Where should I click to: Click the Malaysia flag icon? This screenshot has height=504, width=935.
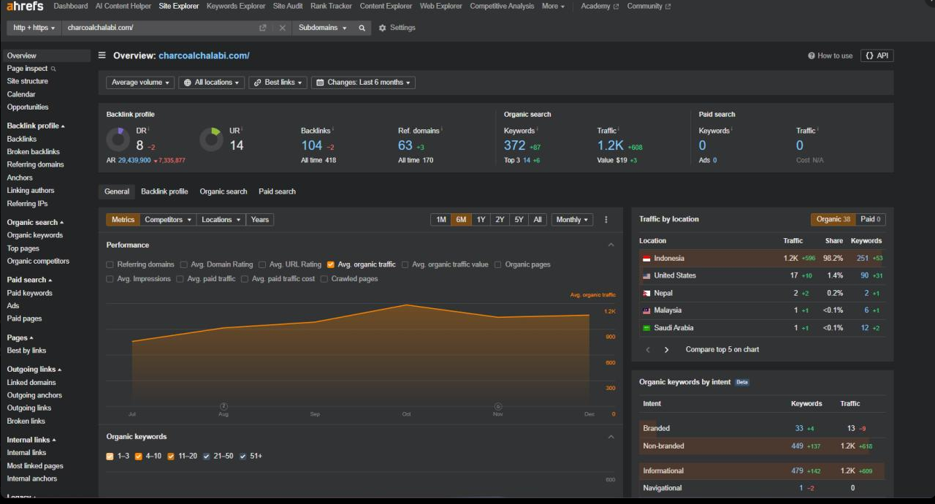(646, 311)
